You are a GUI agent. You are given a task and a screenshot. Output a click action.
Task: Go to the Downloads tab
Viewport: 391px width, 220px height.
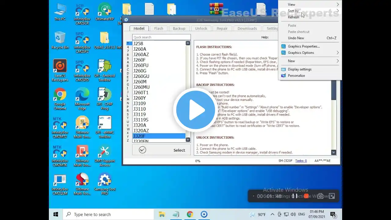(247, 28)
